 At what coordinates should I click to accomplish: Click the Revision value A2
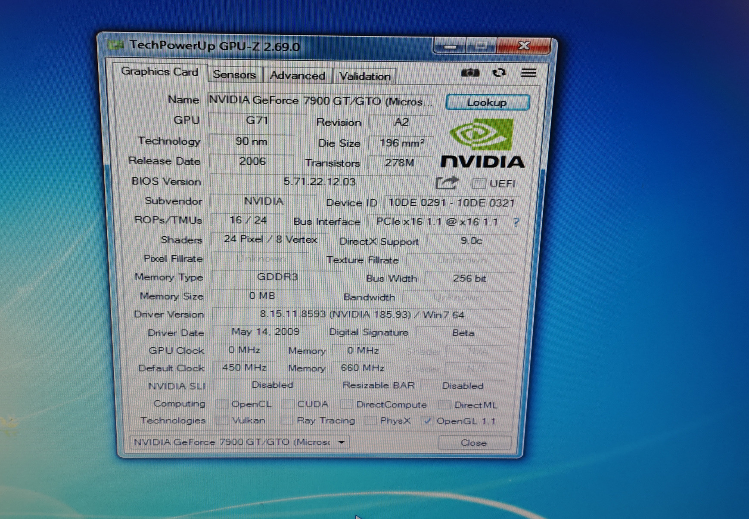point(401,122)
